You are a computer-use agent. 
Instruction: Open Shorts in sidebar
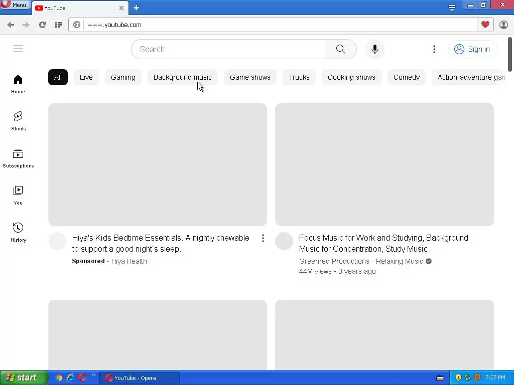click(18, 121)
